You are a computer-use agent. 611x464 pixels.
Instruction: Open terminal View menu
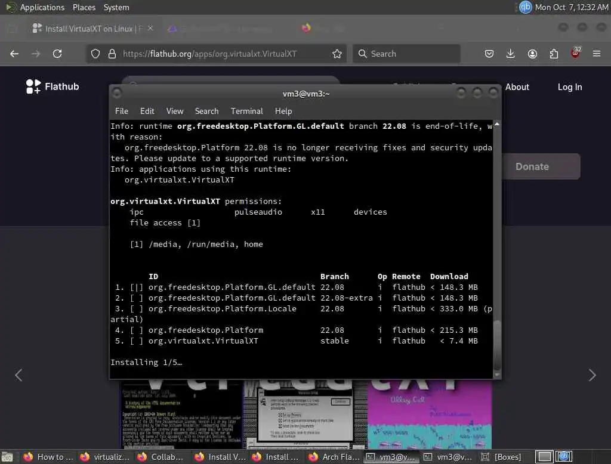point(175,111)
